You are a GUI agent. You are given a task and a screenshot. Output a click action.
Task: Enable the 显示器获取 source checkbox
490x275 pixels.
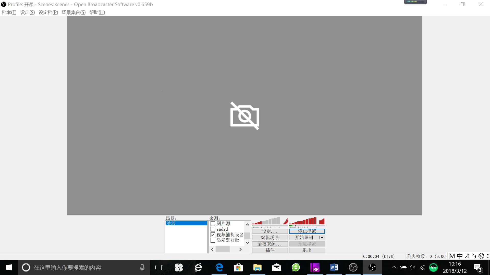pyautogui.click(x=213, y=240)
